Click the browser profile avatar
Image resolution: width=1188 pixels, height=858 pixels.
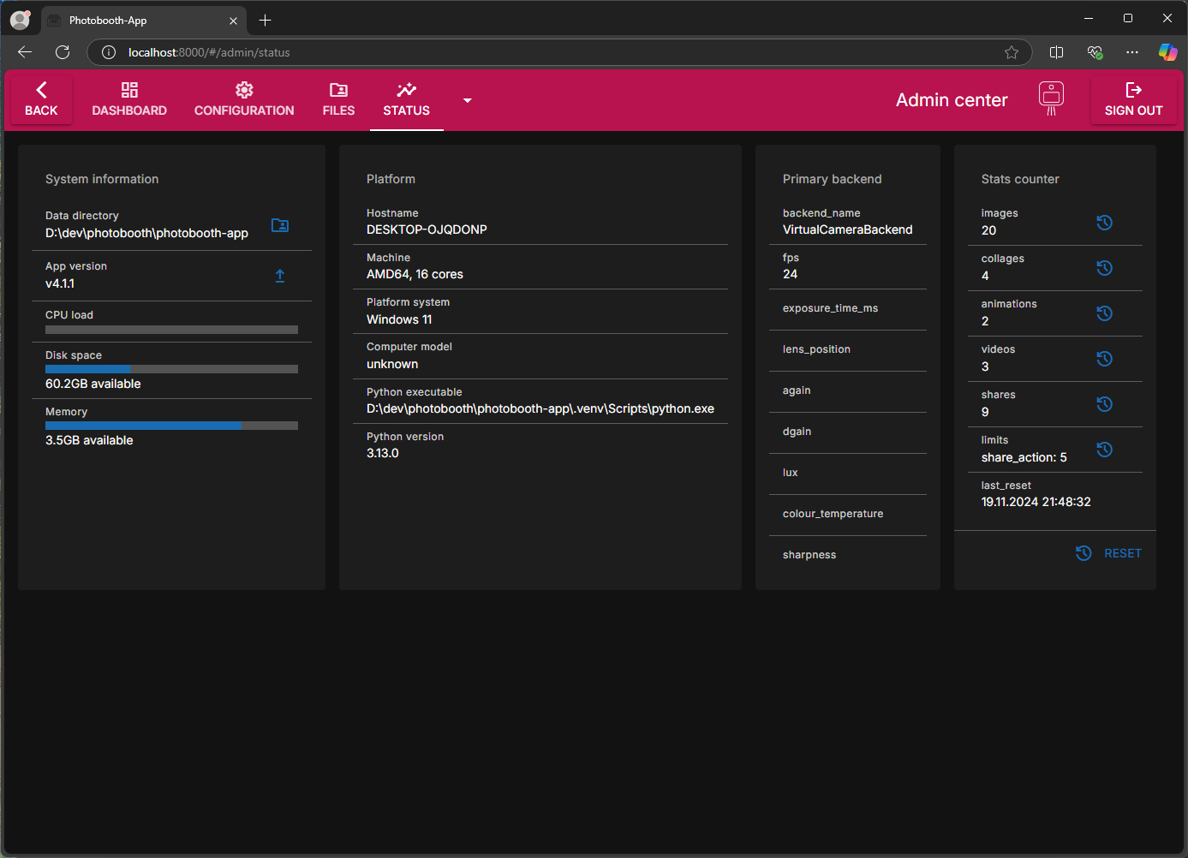point(20,20)
